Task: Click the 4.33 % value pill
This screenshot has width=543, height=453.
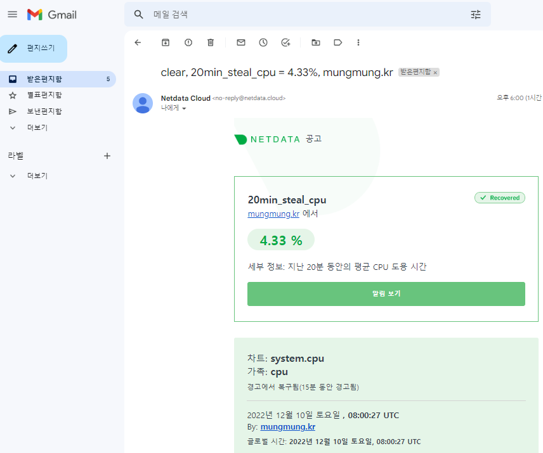Action: point(281,240)
